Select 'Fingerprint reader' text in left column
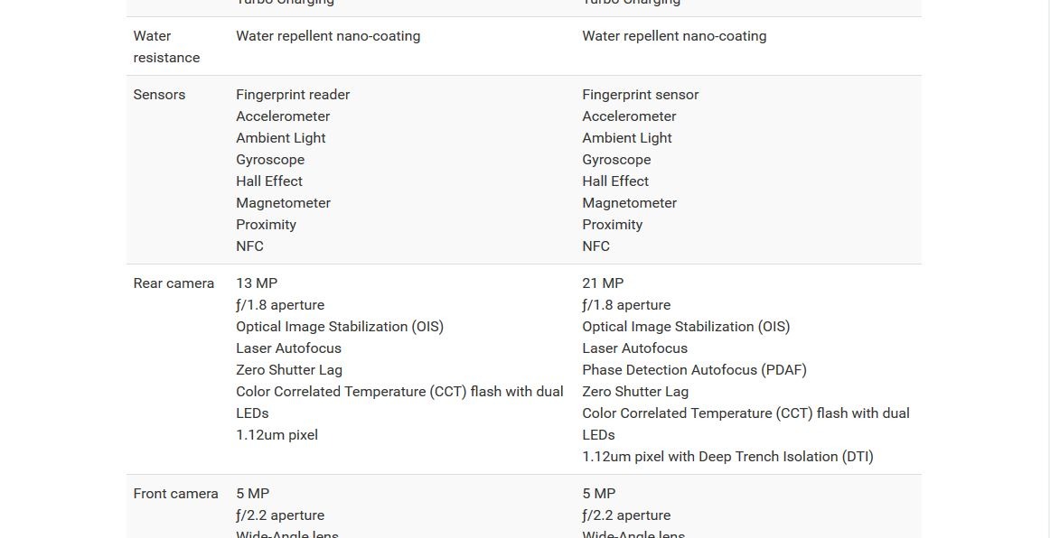Screen dimensions: 1050x538 coord(293,95)
